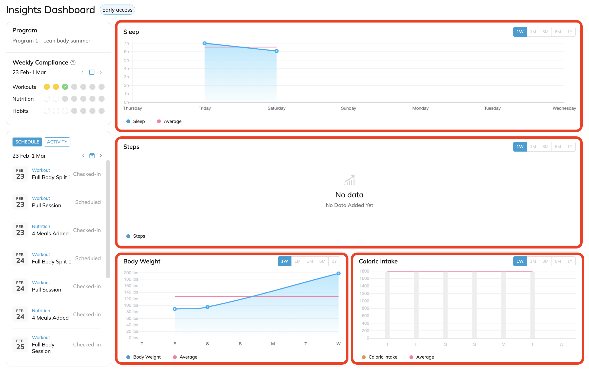Click the schedule list vertical scrollbar

[x=108, y=219]
